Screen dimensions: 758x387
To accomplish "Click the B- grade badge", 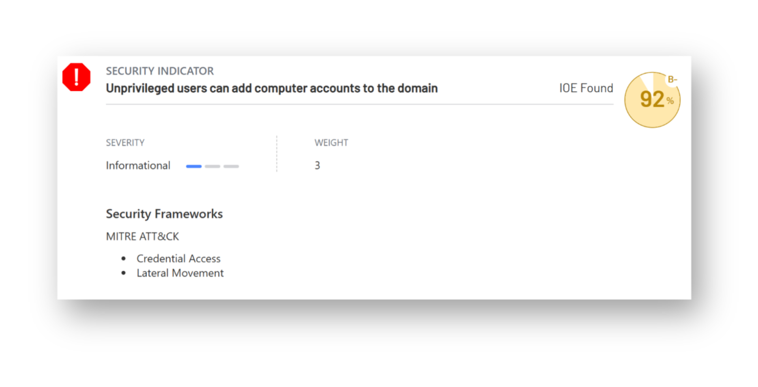I will [672, 80].
